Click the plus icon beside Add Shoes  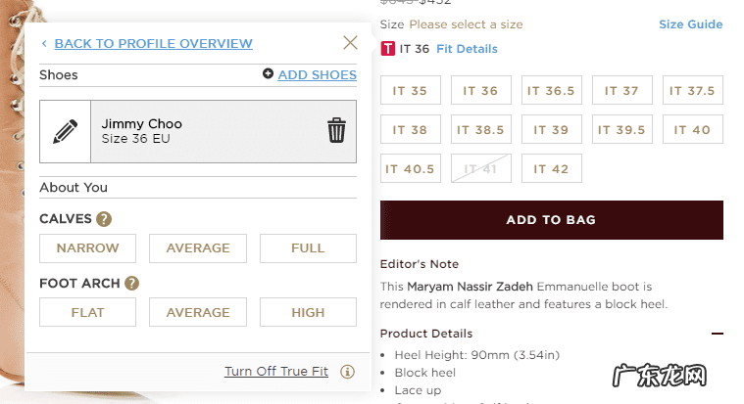click(x=269, y=74)
